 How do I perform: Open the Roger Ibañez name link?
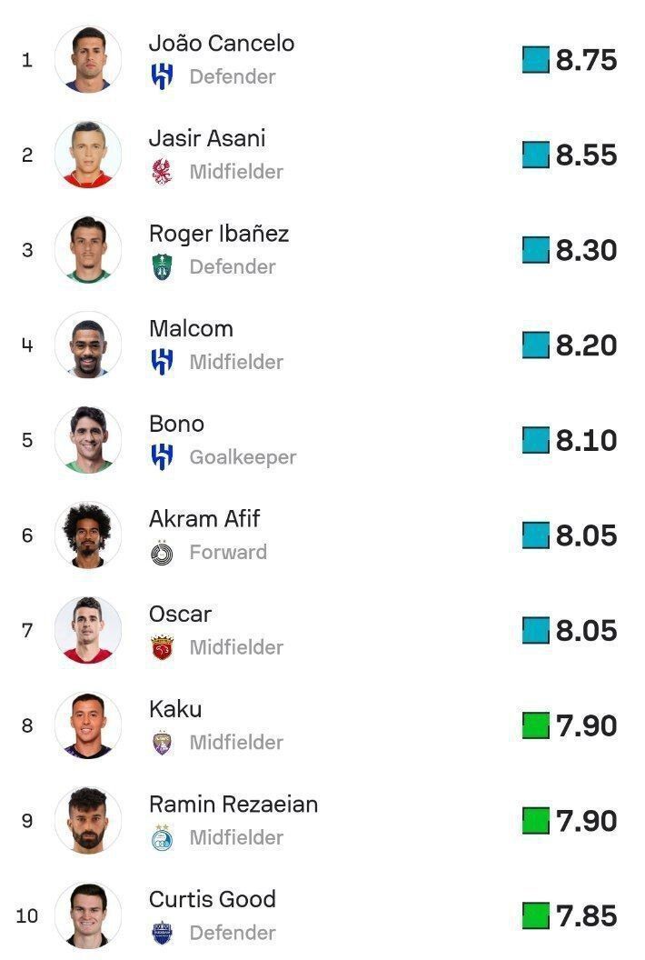[x=219, y=234]
